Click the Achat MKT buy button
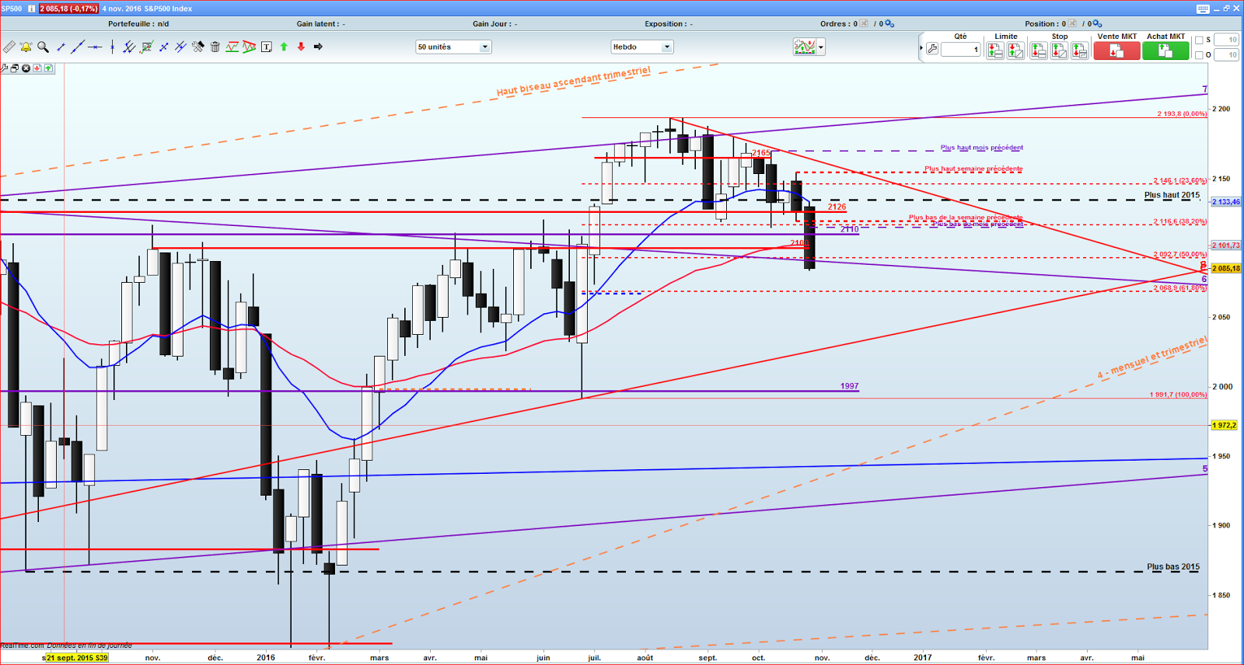The width and height of the screenshot is (1244, 665). click(1165, 50)
